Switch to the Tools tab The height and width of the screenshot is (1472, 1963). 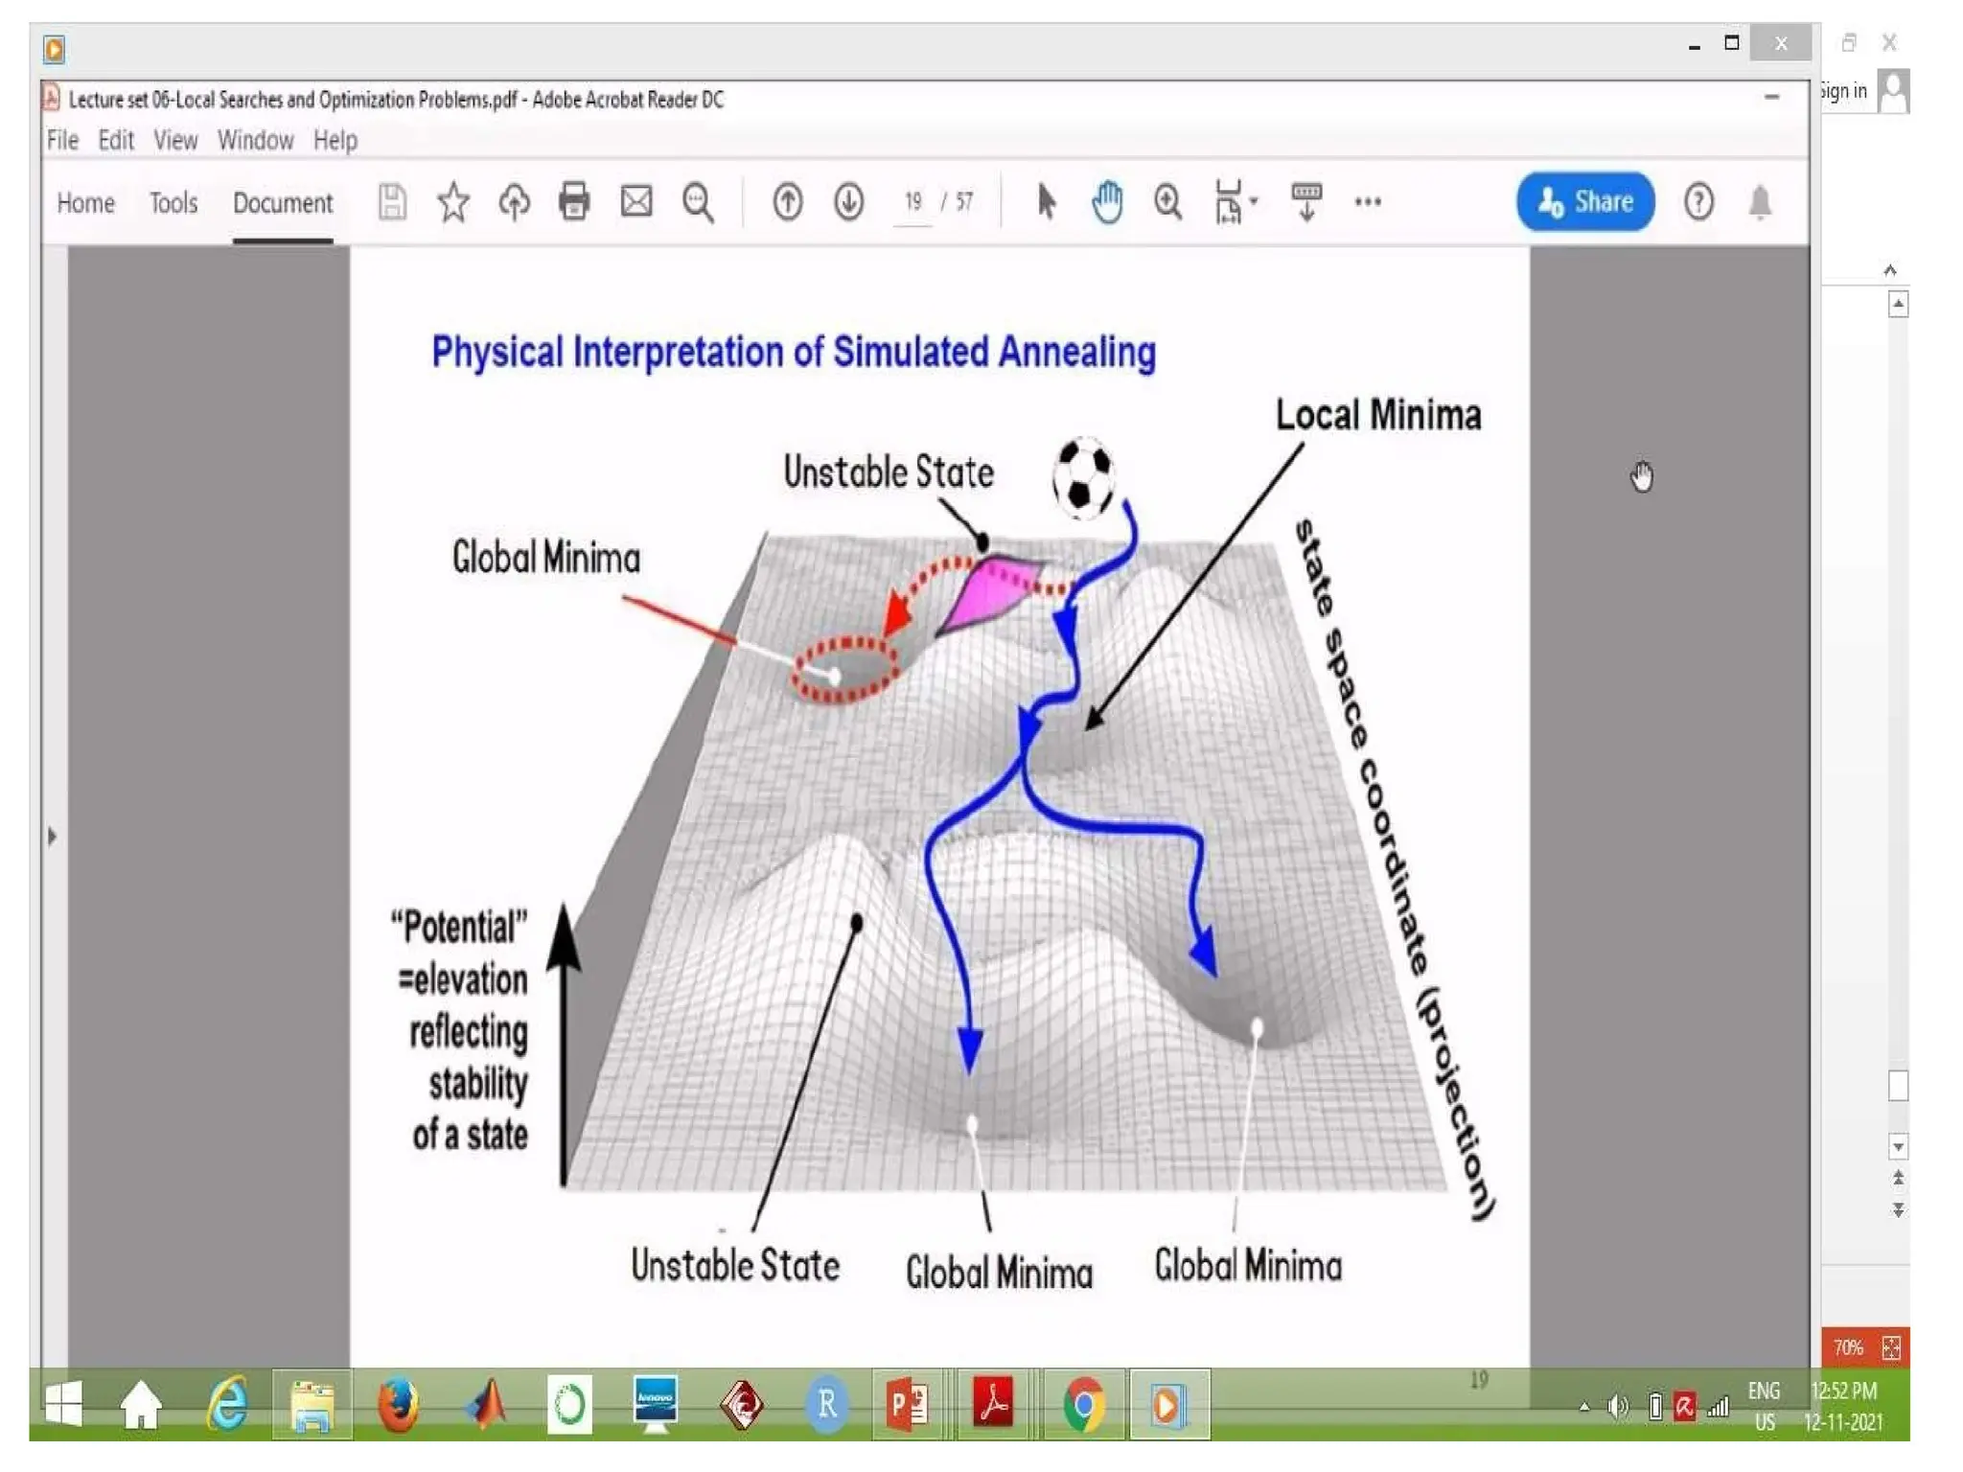pyautogui.click(x=173, y=203)
